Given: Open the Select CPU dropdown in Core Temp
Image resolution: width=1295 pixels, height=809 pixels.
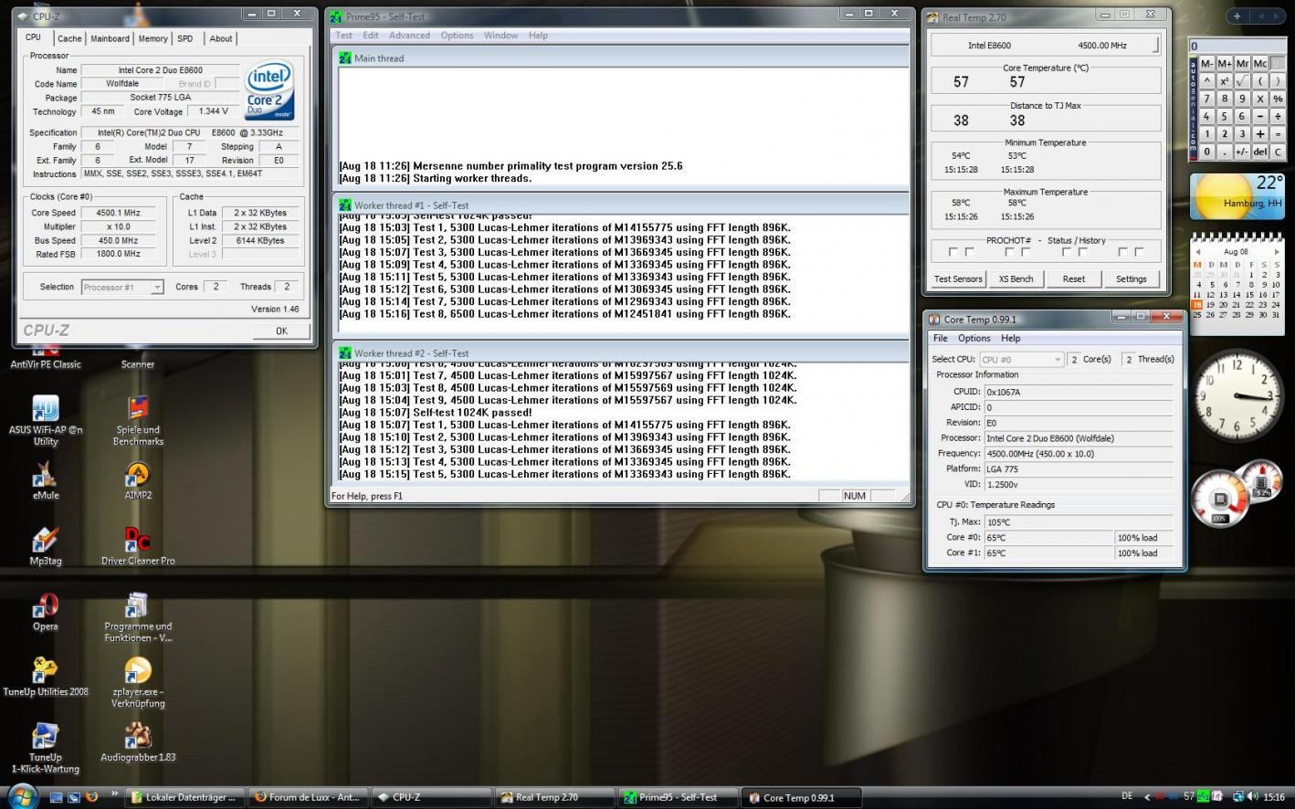Looking at the screenshot, I should point(1021,360).
